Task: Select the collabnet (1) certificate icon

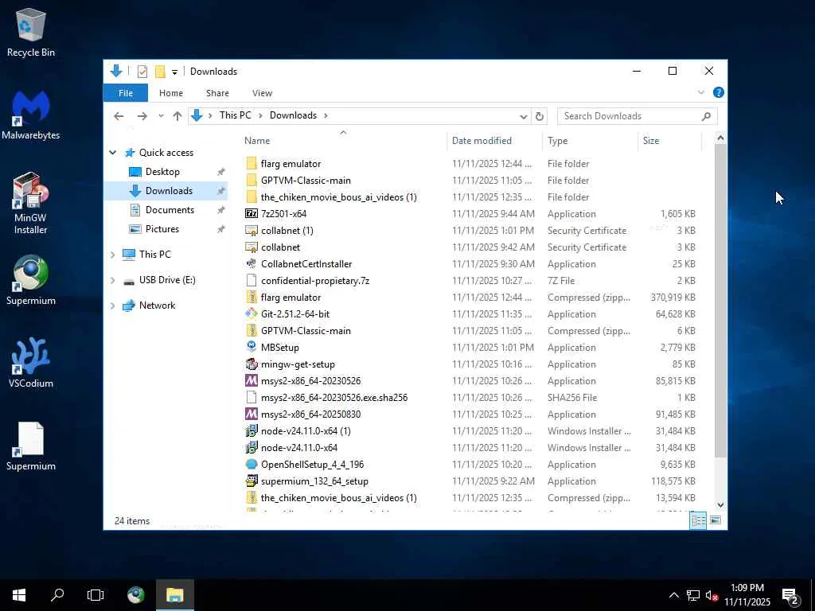Action: pos(251,230)
